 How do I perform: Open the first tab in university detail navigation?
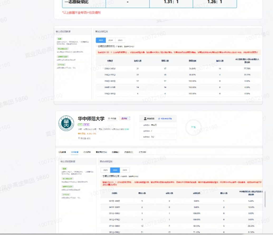pyautogui.click(x=62, y=152)
